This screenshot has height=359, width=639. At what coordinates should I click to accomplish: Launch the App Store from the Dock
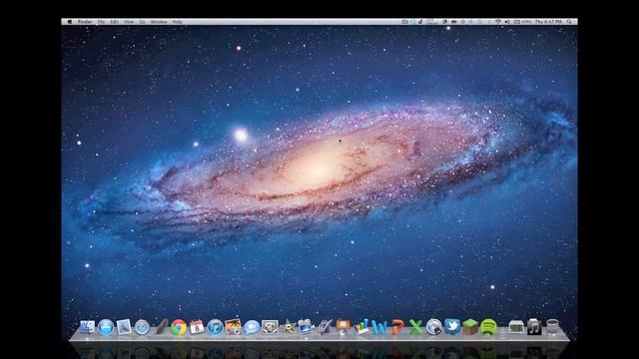(106, 327)
